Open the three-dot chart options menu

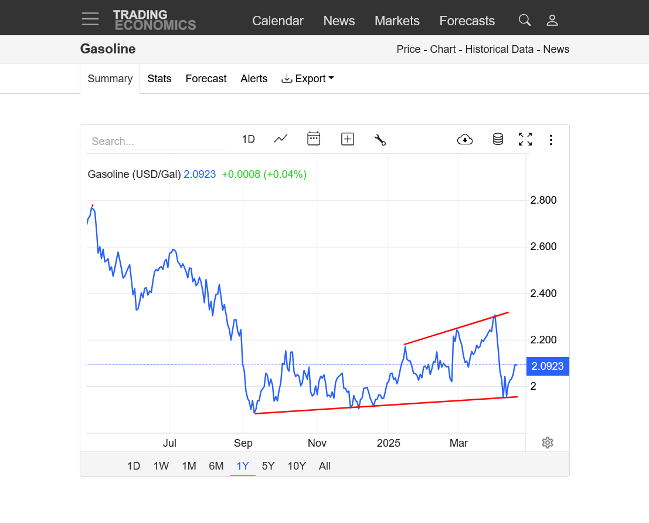551,140
